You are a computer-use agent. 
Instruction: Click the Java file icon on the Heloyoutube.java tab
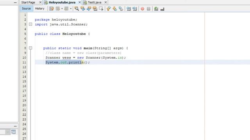[x=46, y=3]
